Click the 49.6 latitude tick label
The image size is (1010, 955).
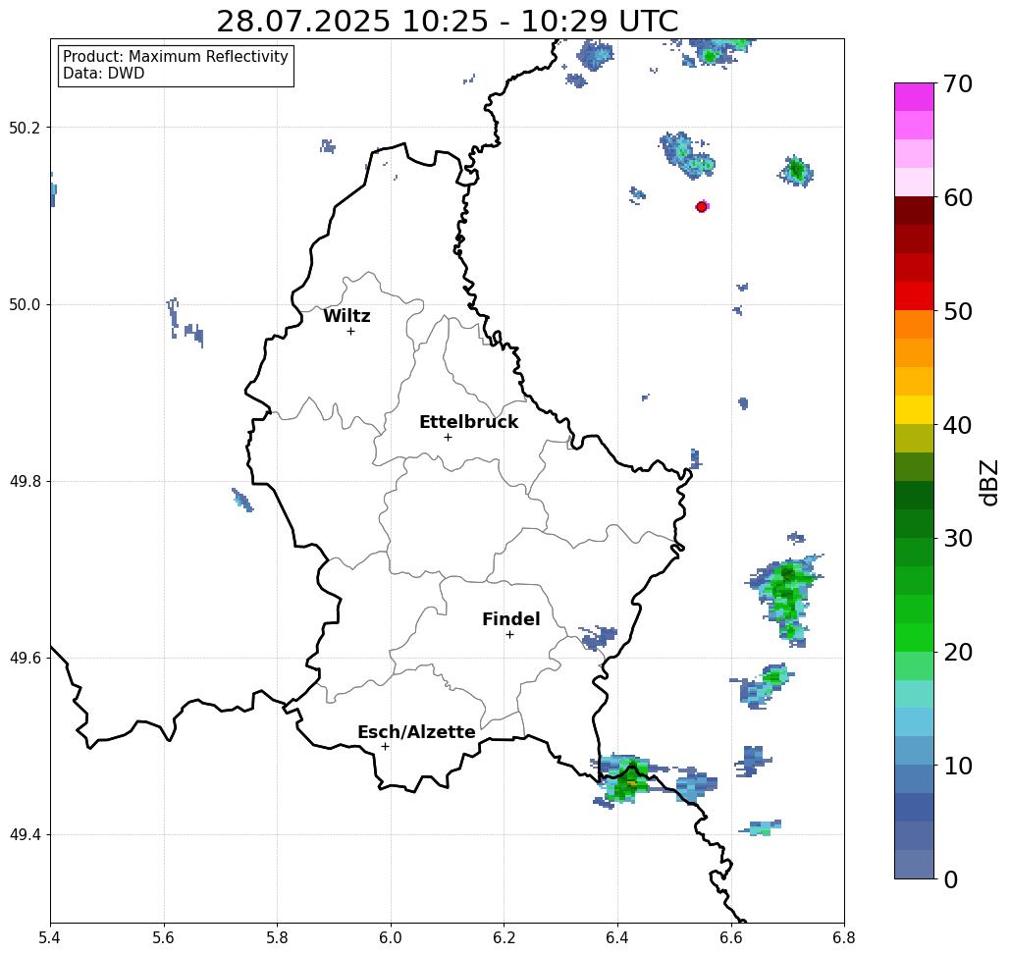tap(25, 659)
